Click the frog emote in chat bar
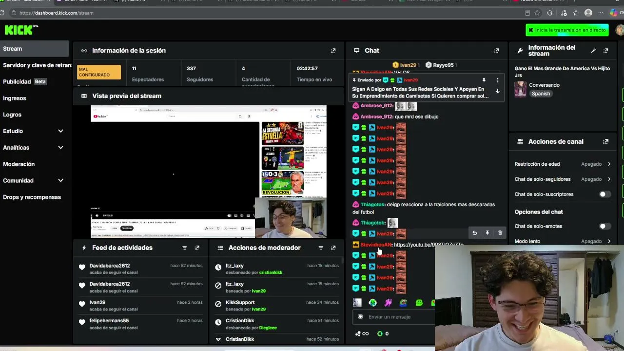This screenshot has width=624, height=351. coord(403,303)
